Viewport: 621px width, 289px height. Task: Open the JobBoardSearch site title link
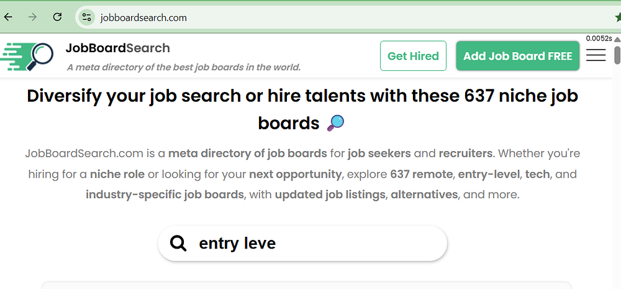(x=117, y=48)
